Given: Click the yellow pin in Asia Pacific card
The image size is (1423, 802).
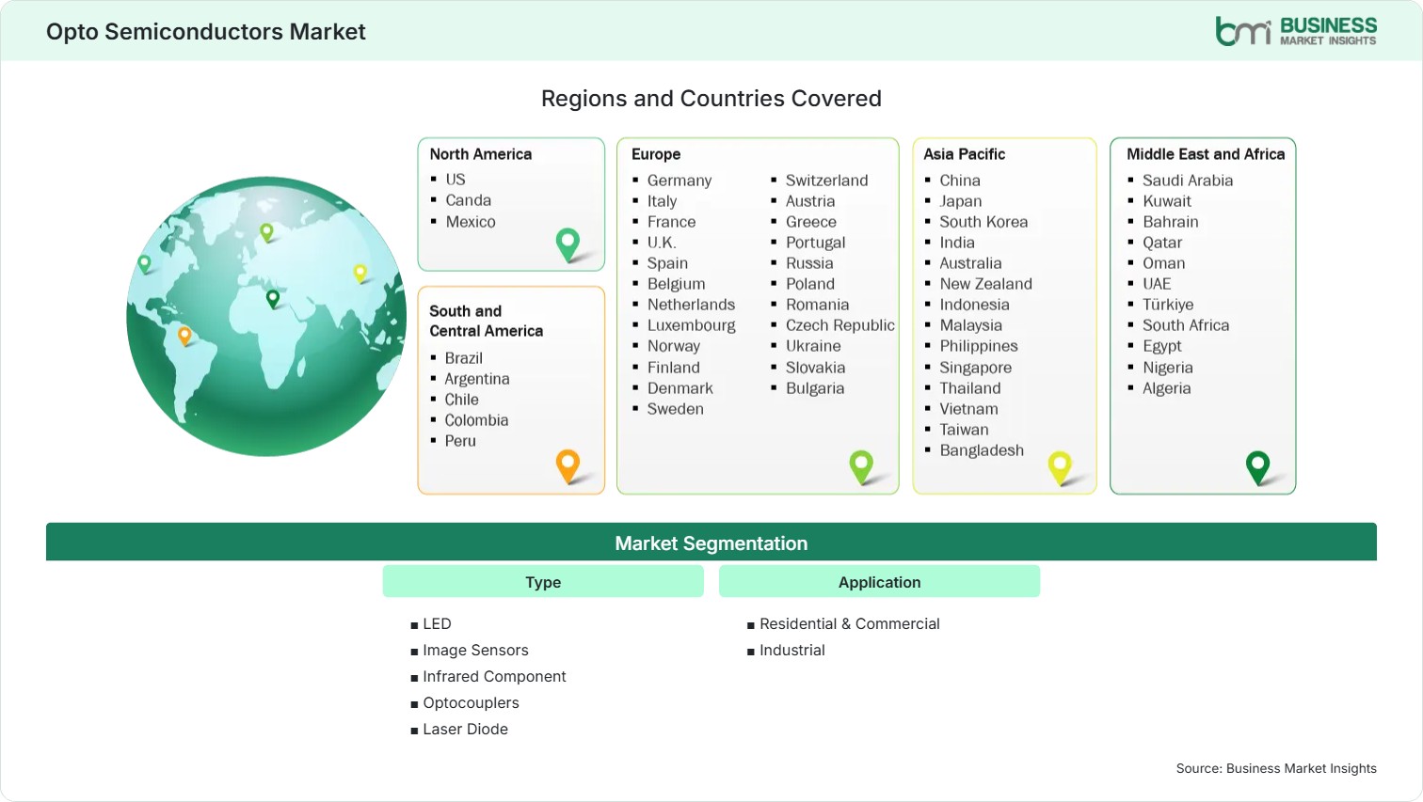Looking at the screenshot, I should coord(1060,467).
